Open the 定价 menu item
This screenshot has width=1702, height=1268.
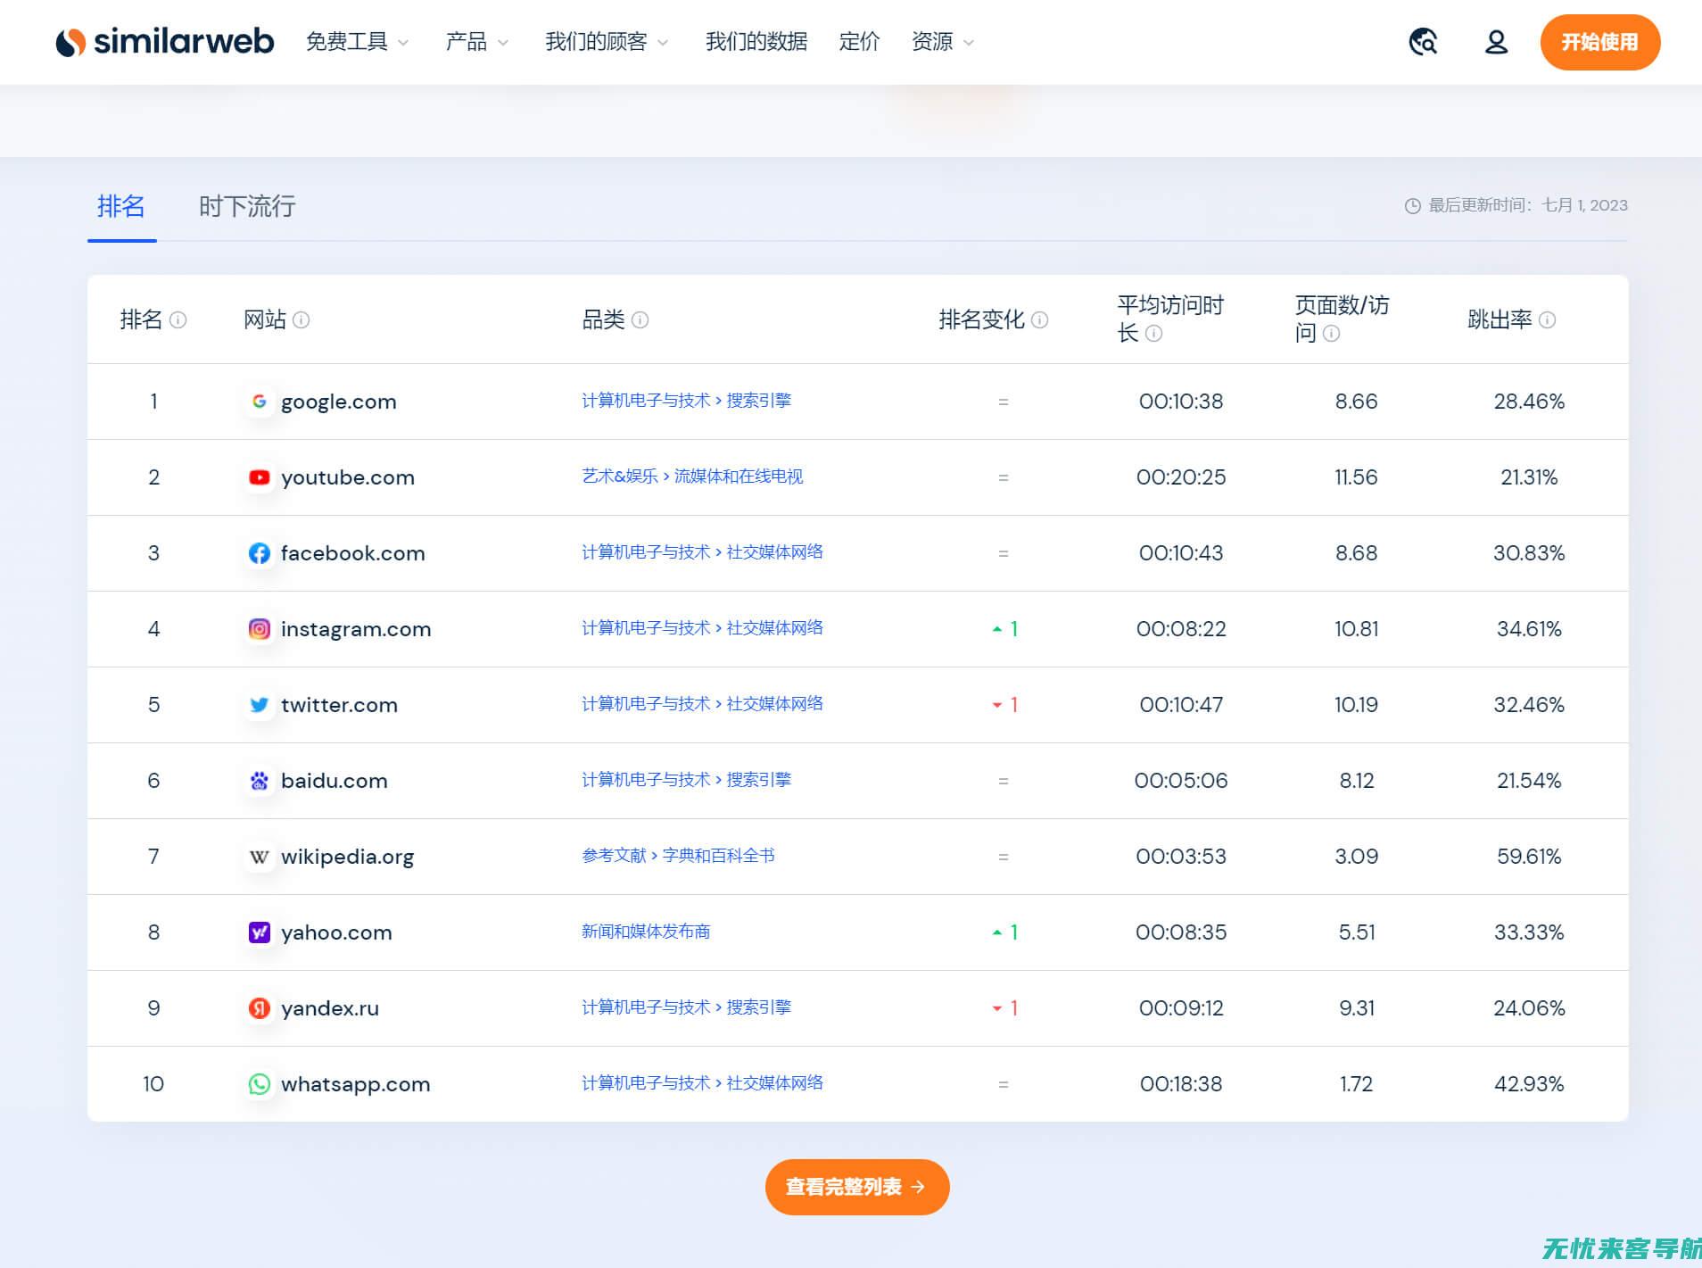[x=859, y=42]
